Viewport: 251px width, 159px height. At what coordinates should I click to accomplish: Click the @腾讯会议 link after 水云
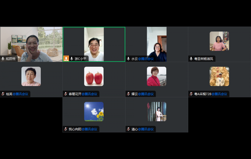146,59
